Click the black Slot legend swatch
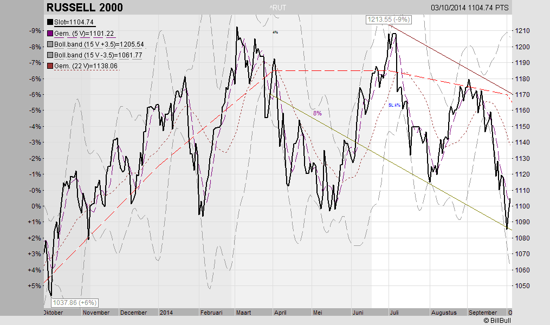This screenshot has width=550, height=325. [50, 22]
